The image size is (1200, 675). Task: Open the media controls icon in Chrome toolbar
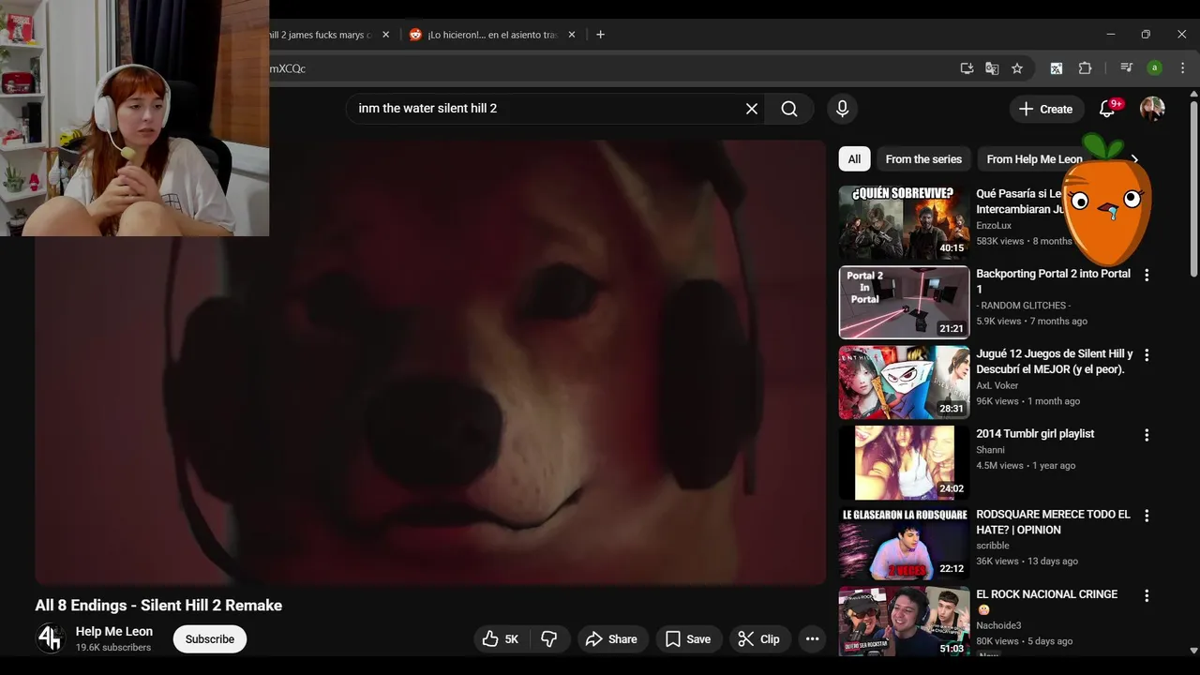coord(1127,68)
